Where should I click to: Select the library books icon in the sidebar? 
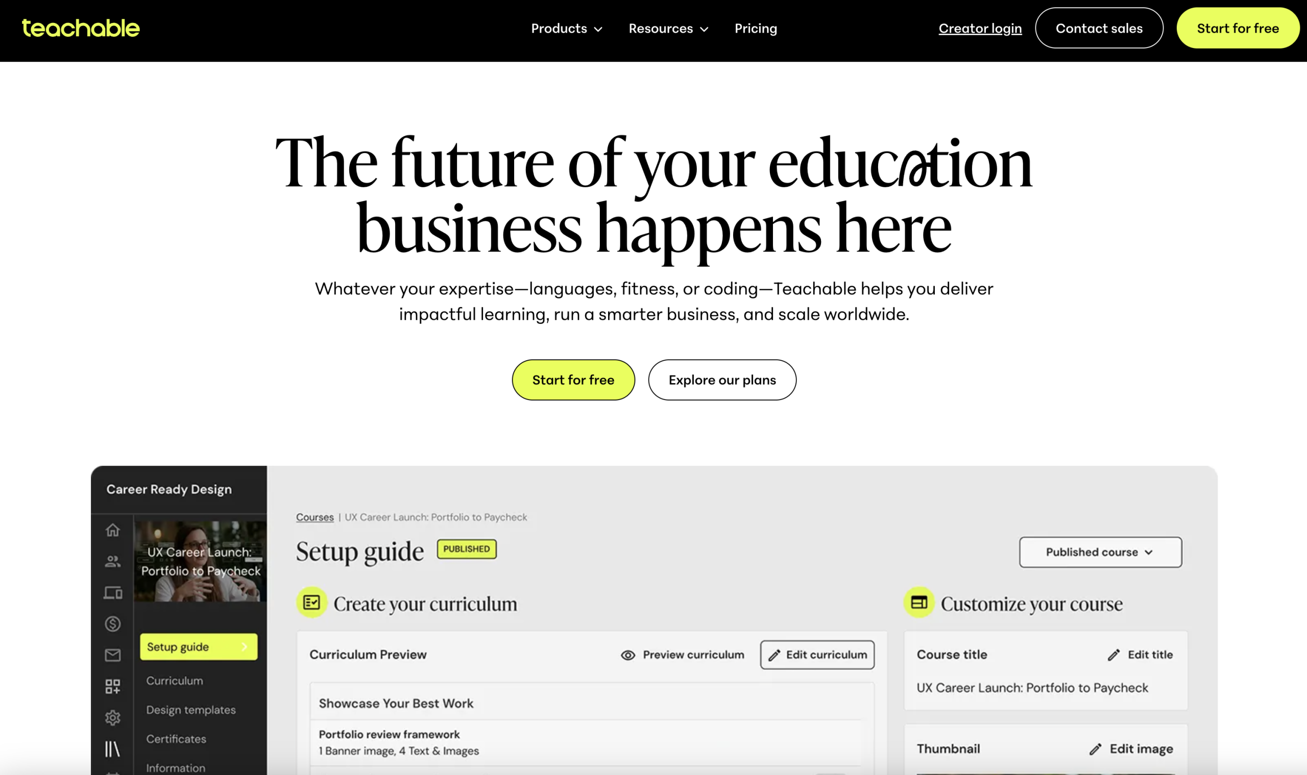112,749
